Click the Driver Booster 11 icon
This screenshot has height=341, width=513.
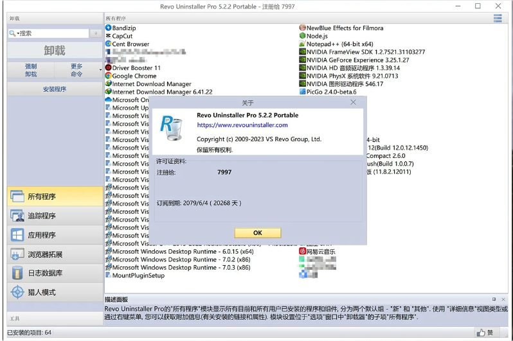108,67
